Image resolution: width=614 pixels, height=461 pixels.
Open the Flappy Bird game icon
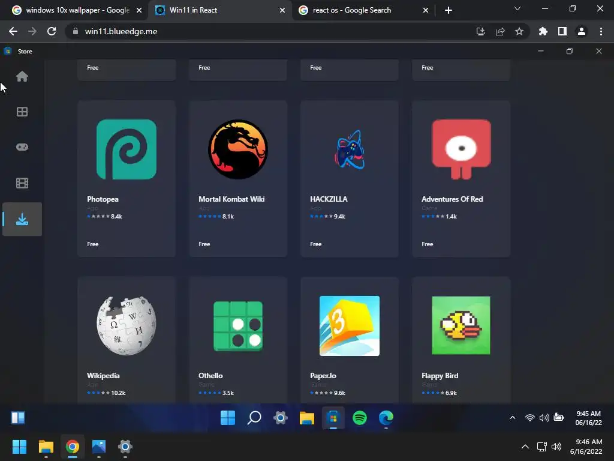461,326
